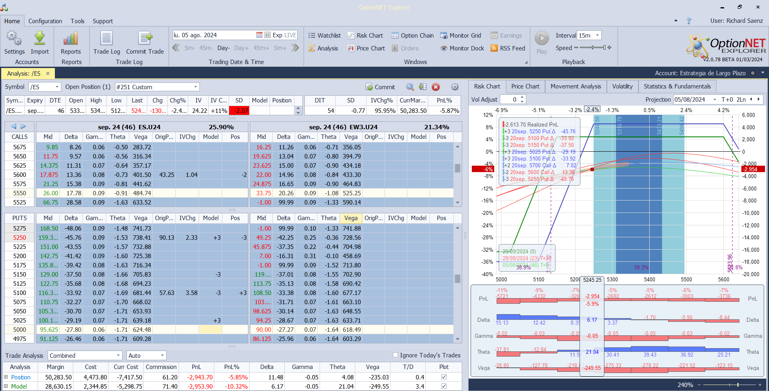Adjust the playback Speed slider

(593, 48)
